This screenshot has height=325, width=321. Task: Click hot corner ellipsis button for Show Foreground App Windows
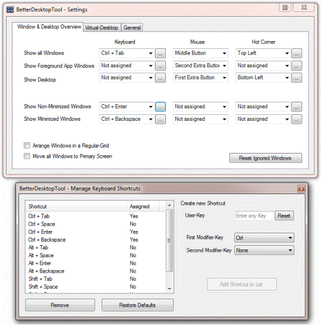click(x=297, y=65)
